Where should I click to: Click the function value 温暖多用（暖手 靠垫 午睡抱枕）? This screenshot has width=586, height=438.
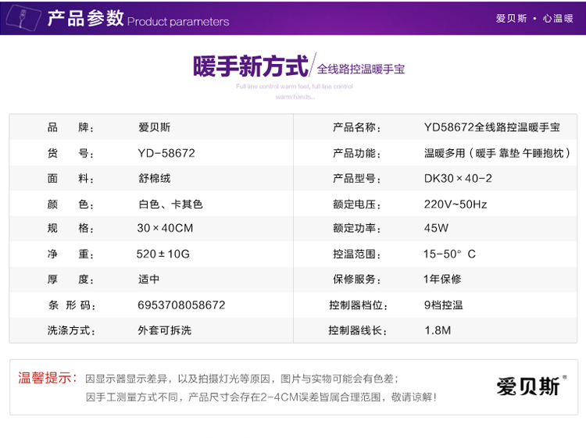point(498,153)
